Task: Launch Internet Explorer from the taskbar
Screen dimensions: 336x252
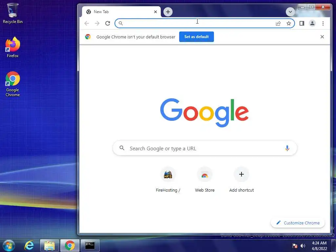Action: click(x=29, y=245)
